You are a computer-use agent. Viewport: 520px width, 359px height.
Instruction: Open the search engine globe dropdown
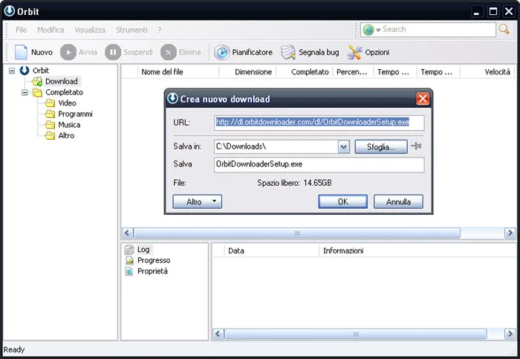pos(371,30)
